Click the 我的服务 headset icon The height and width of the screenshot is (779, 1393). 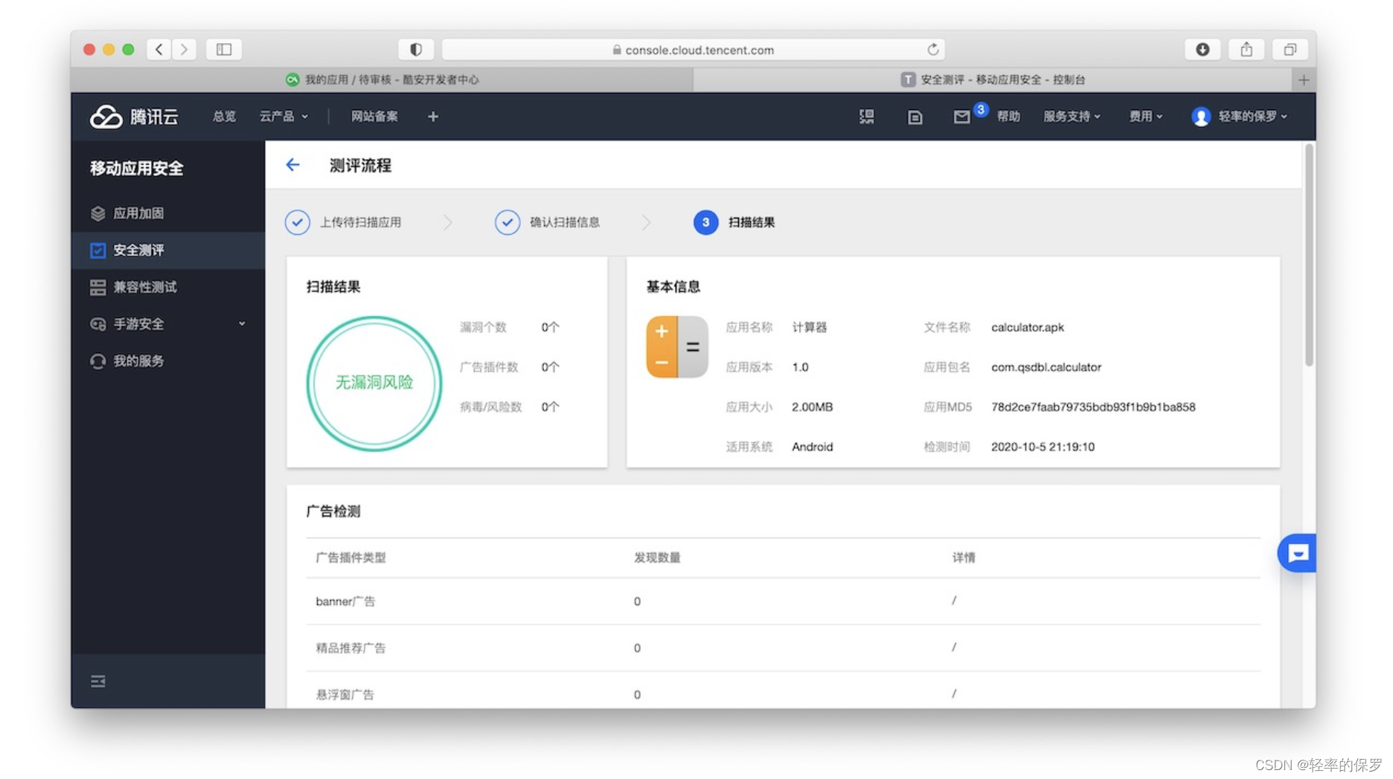coord(97,361)
